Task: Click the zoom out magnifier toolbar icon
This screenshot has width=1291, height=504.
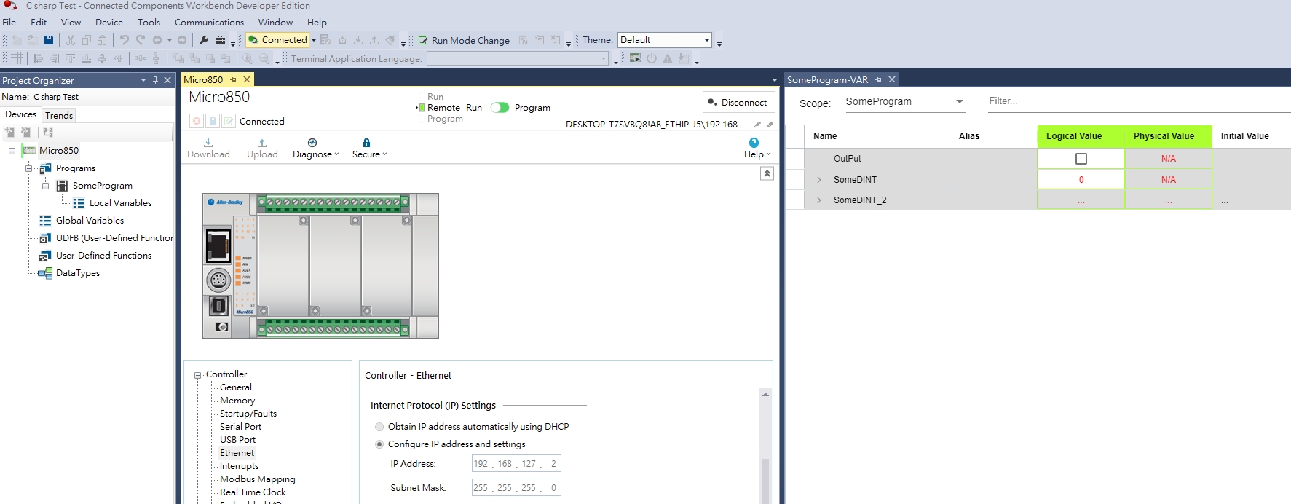Action: (x=263, y=58)
